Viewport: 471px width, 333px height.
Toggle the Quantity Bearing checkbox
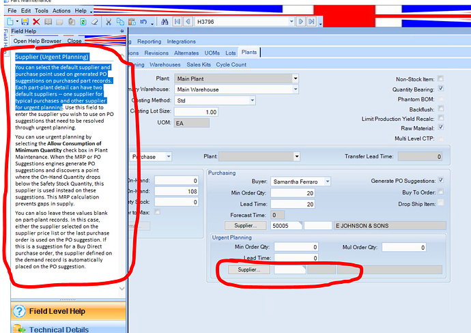441,88
